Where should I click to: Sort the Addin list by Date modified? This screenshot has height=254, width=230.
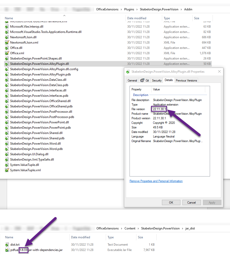[x=137, y=18]
